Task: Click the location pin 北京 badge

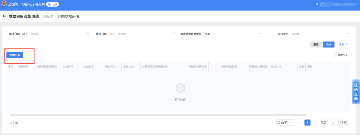Action: pos(53,4)
